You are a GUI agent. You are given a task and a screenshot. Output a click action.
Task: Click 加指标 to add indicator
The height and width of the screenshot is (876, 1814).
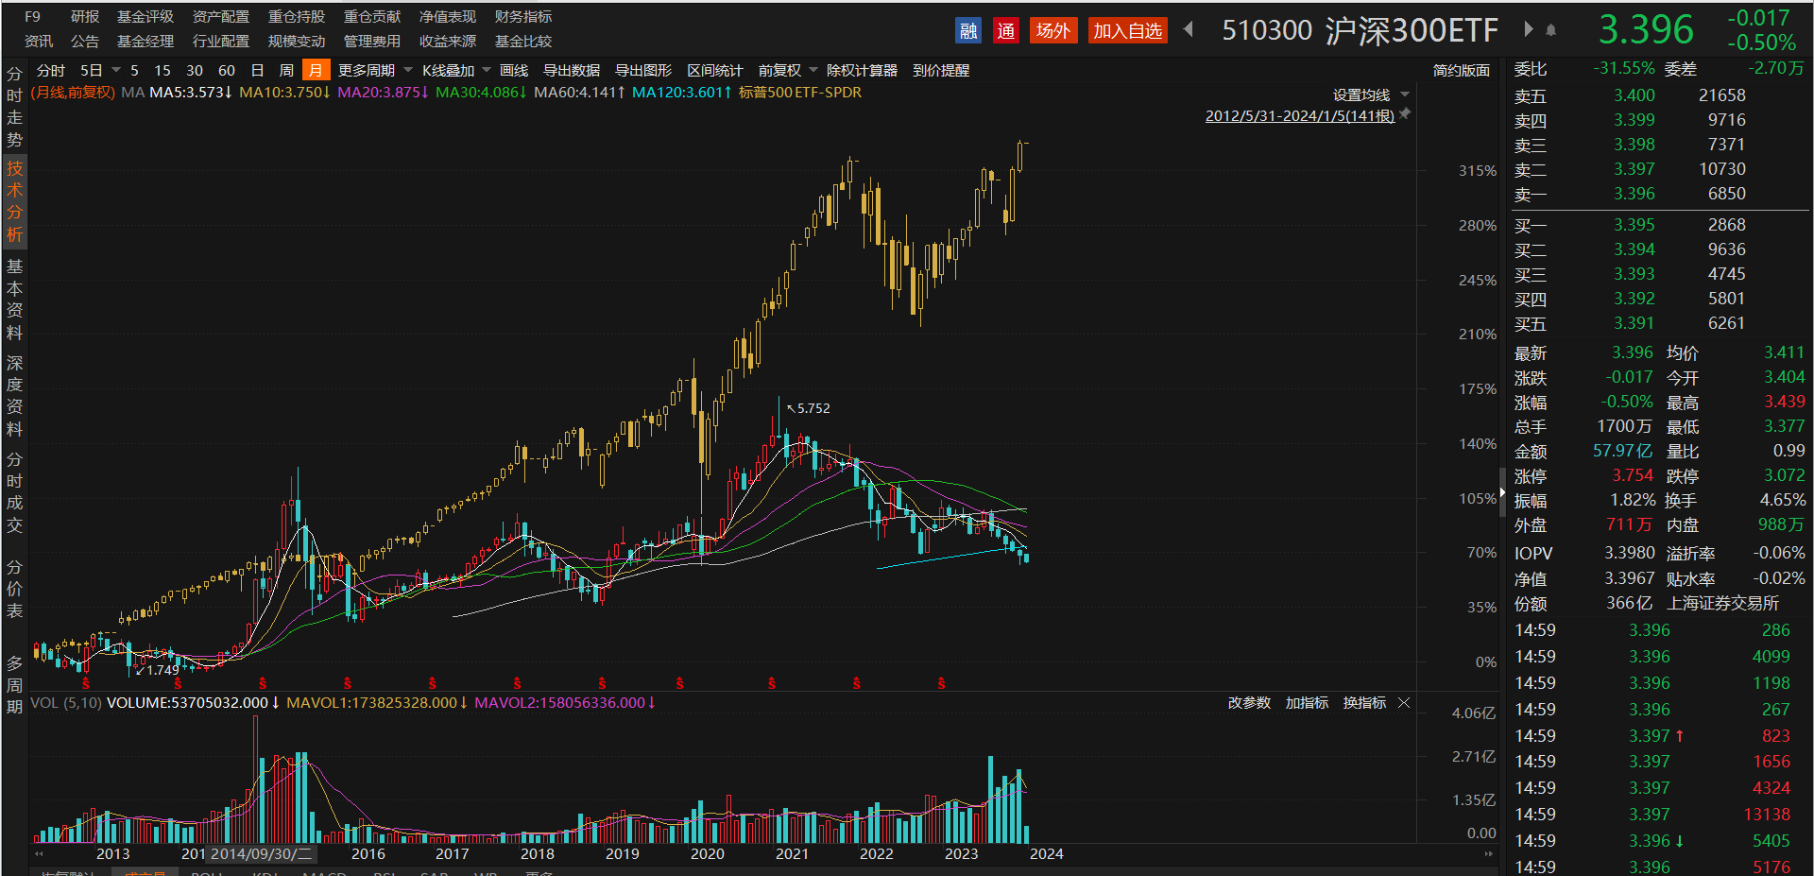tap(1307, 703)
